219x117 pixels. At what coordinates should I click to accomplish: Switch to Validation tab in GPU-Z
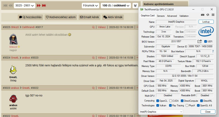(x=184, y=16)
